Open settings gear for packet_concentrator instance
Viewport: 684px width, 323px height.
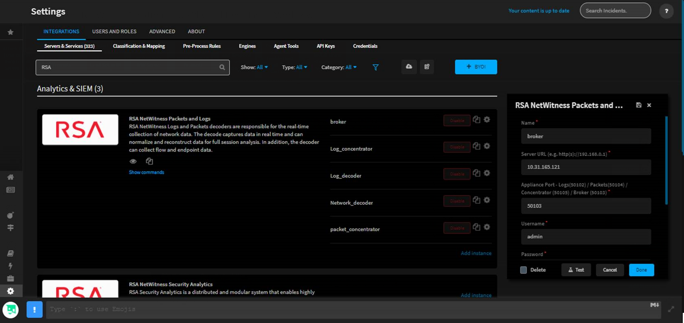pyautogui.click(x=487, y=227)
